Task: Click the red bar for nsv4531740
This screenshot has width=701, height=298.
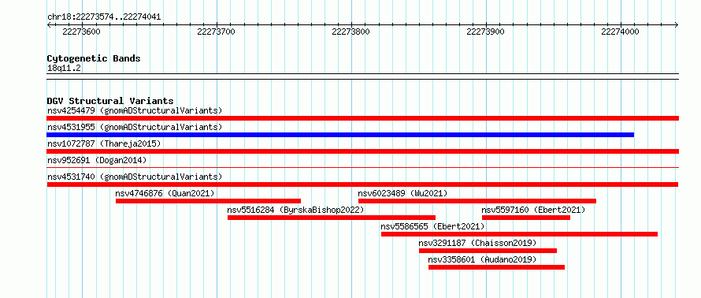Action: (x=362, y=184)
